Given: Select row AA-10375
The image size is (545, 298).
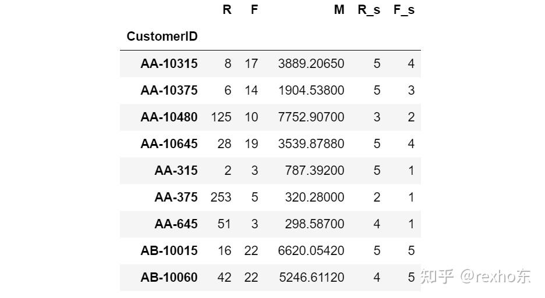Looking at the screenshot, I should pyautogui.click(x=169, y=90).
